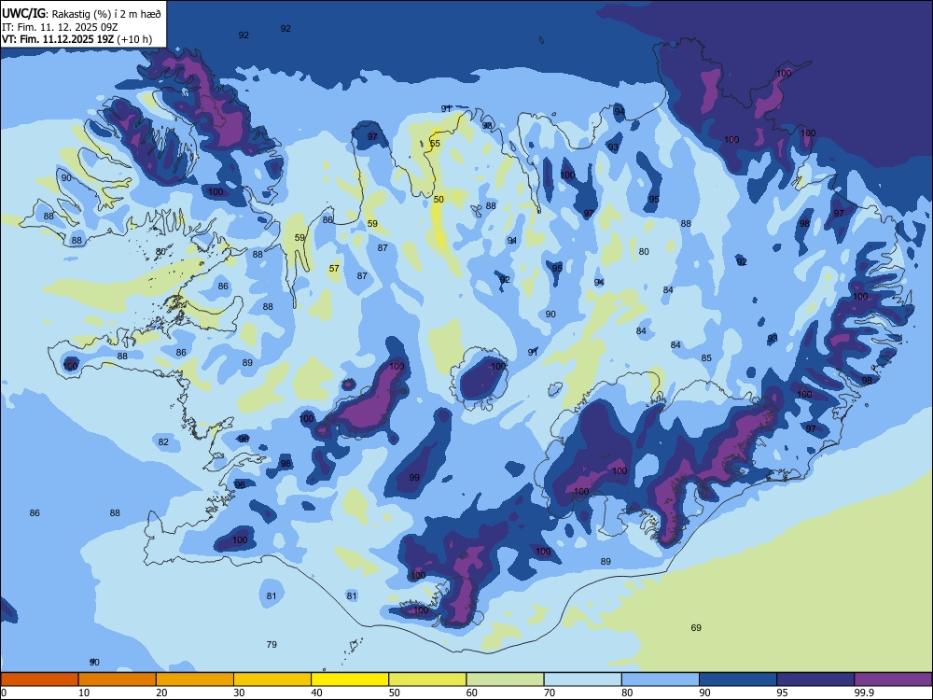Click the legend tick label "70"
Screen dimensions: 933x700
click(550, 693)
